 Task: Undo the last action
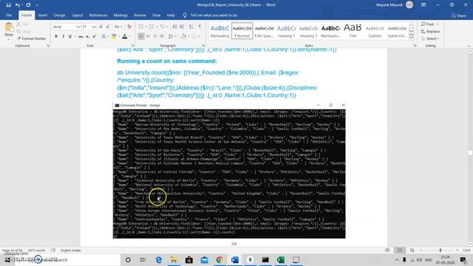pyautogui.click(x=17, y=5)
